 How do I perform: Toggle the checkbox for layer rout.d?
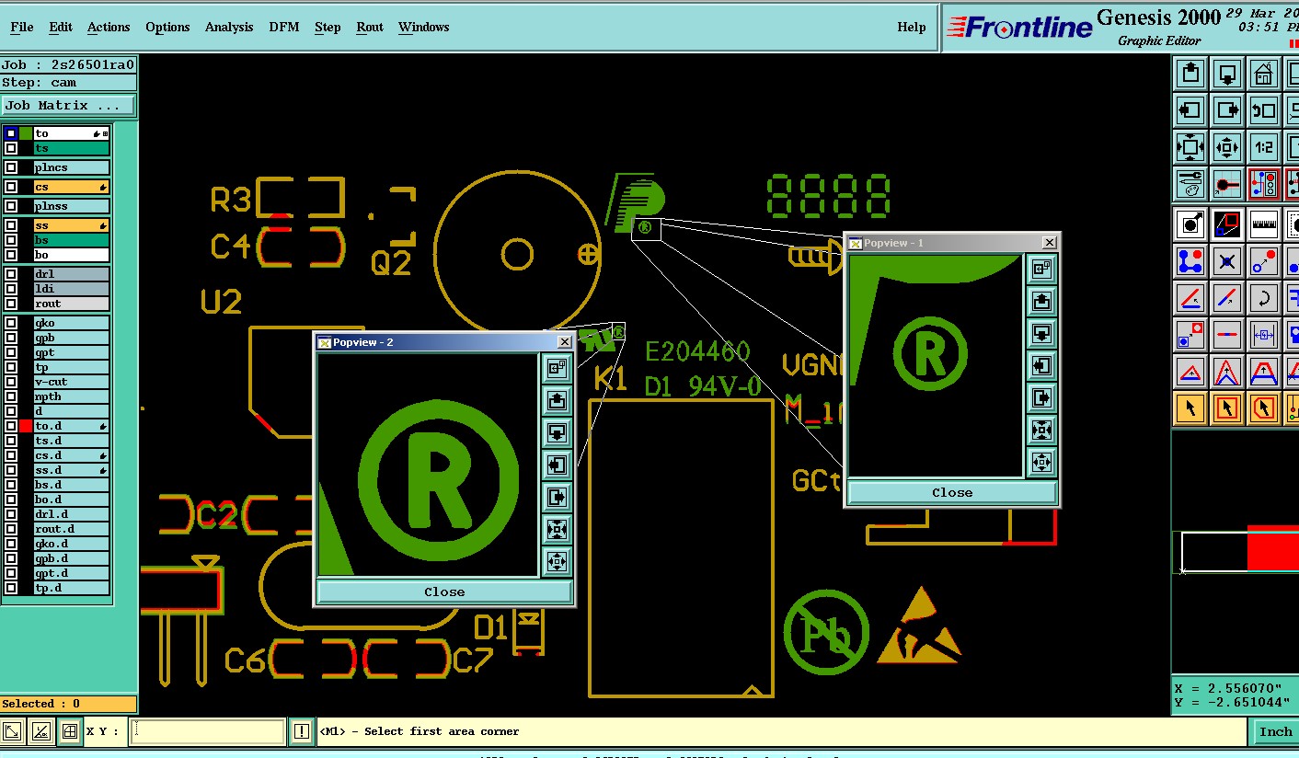pyautogui.click(x=11, y=529)
